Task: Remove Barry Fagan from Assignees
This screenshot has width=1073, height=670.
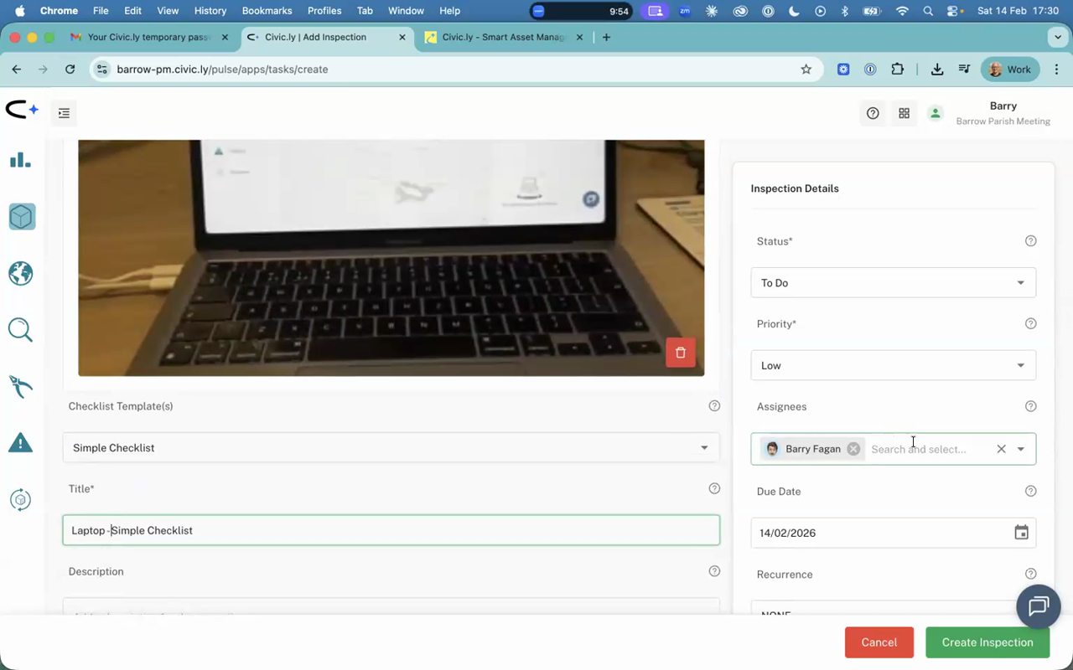Action: pos(853,449)
